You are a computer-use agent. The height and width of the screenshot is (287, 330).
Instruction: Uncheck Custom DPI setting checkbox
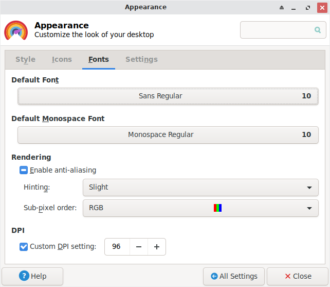click(x=24, y=247)
